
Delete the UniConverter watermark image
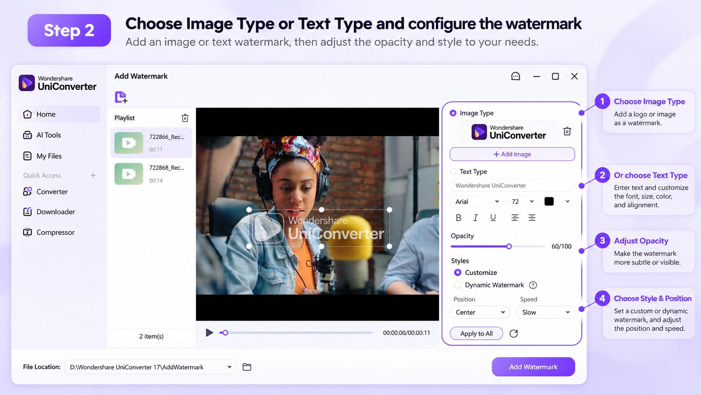coord(567,131)
